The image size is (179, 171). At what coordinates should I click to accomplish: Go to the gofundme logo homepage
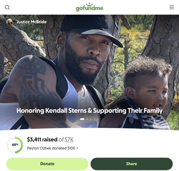[x=89, y=7]
